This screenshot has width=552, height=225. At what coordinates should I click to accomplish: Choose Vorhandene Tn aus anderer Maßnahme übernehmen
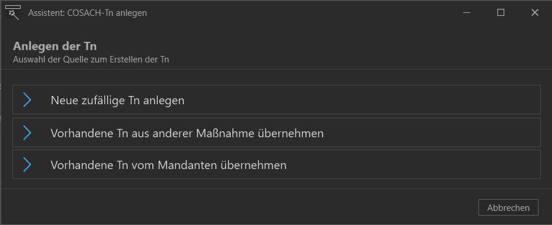[277, 133]
